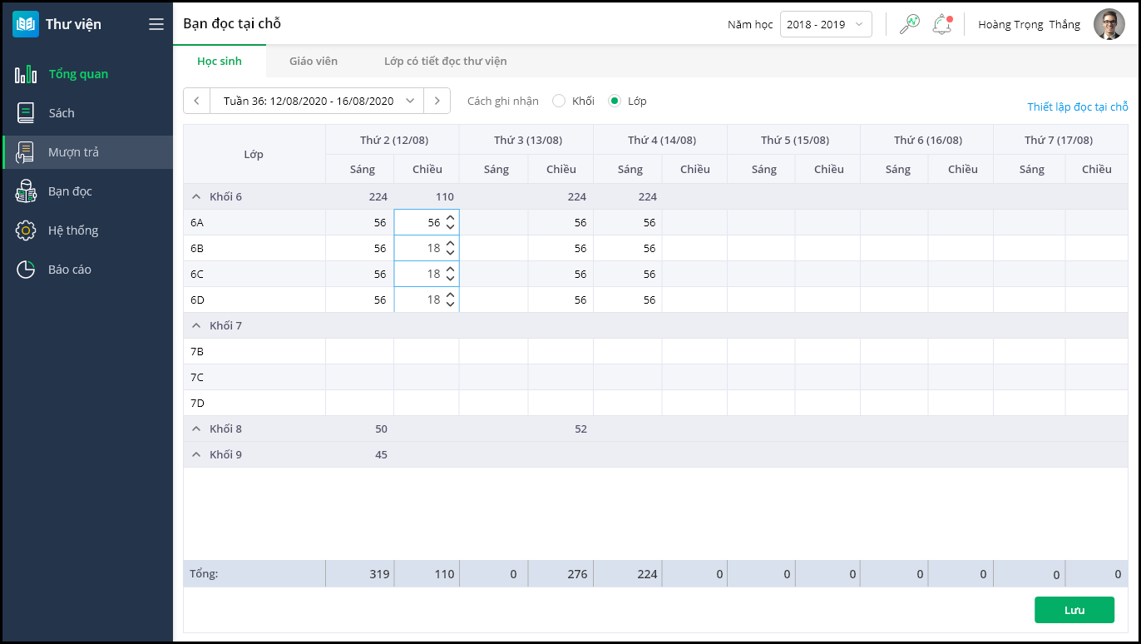Click the Lưu save button
1141x644 pixels.
(x=1074, y=610)
